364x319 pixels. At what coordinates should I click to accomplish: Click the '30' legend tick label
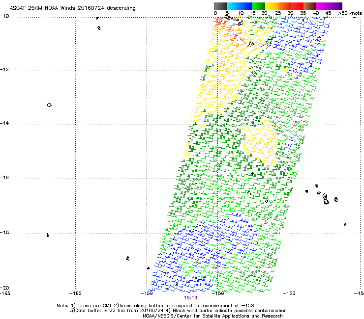(290, 13)
